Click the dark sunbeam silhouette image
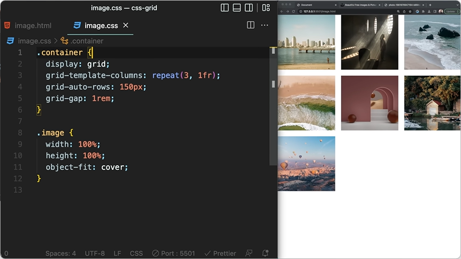This screenshot has height=259, width=461. point(370,42)
